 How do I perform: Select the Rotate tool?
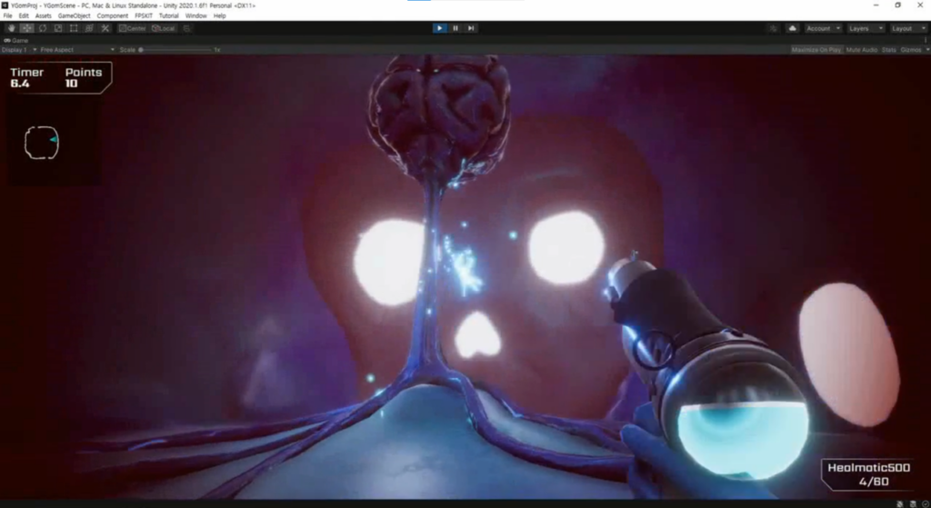coord(42,28)
